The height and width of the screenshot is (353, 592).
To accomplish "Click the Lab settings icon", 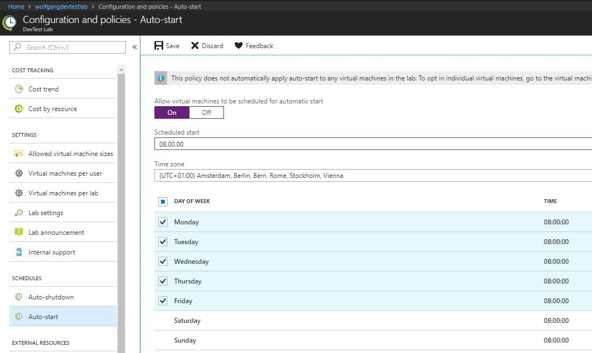I will pos(19,212).
